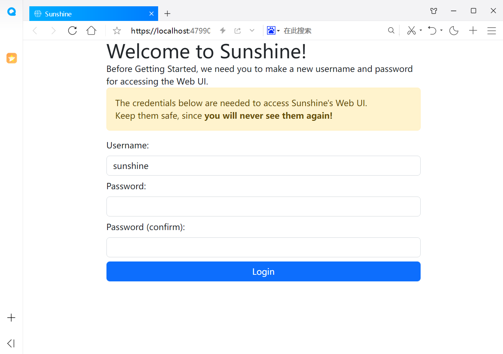This screenshot has width=503, height=354.
Task: Collapse the sidebar with the arrow icon
Action: (11, 343)
